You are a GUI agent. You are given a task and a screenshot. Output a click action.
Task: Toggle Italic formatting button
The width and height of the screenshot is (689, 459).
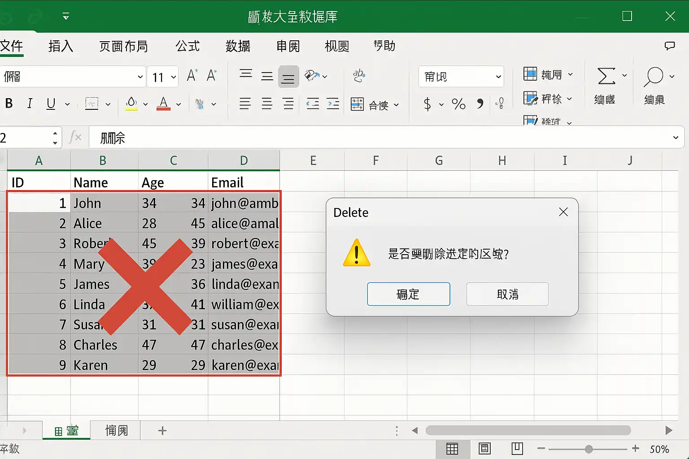30,104
